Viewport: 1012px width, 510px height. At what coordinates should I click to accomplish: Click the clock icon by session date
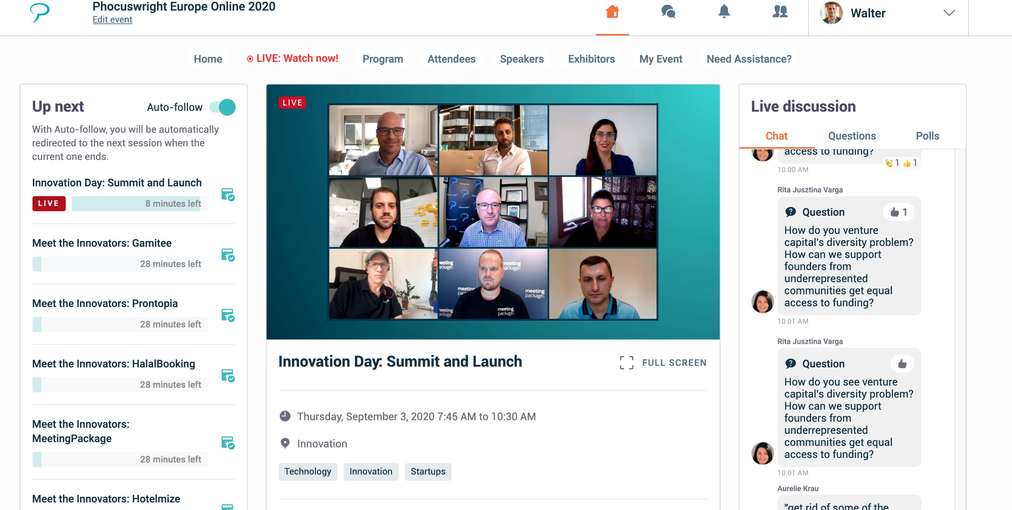(285, 416)
